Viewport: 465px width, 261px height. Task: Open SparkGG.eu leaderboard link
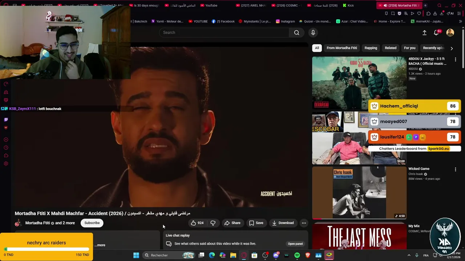point(438,149)
